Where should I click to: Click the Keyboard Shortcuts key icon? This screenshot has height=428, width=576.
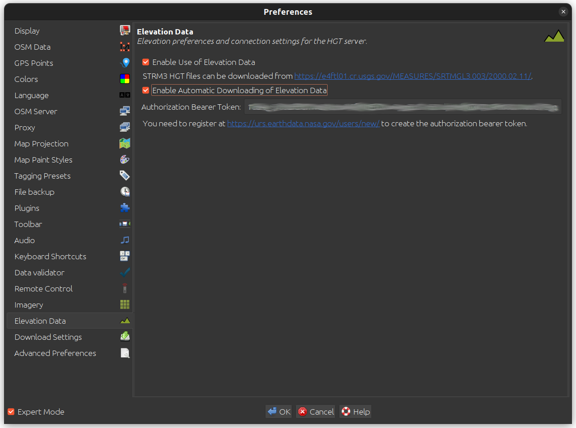(125, 256)
